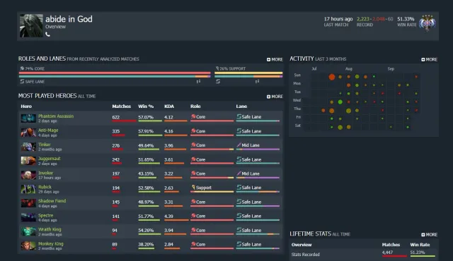Expand More in Activity section
The image size is (453, 261).
click(x=430, y=59)
